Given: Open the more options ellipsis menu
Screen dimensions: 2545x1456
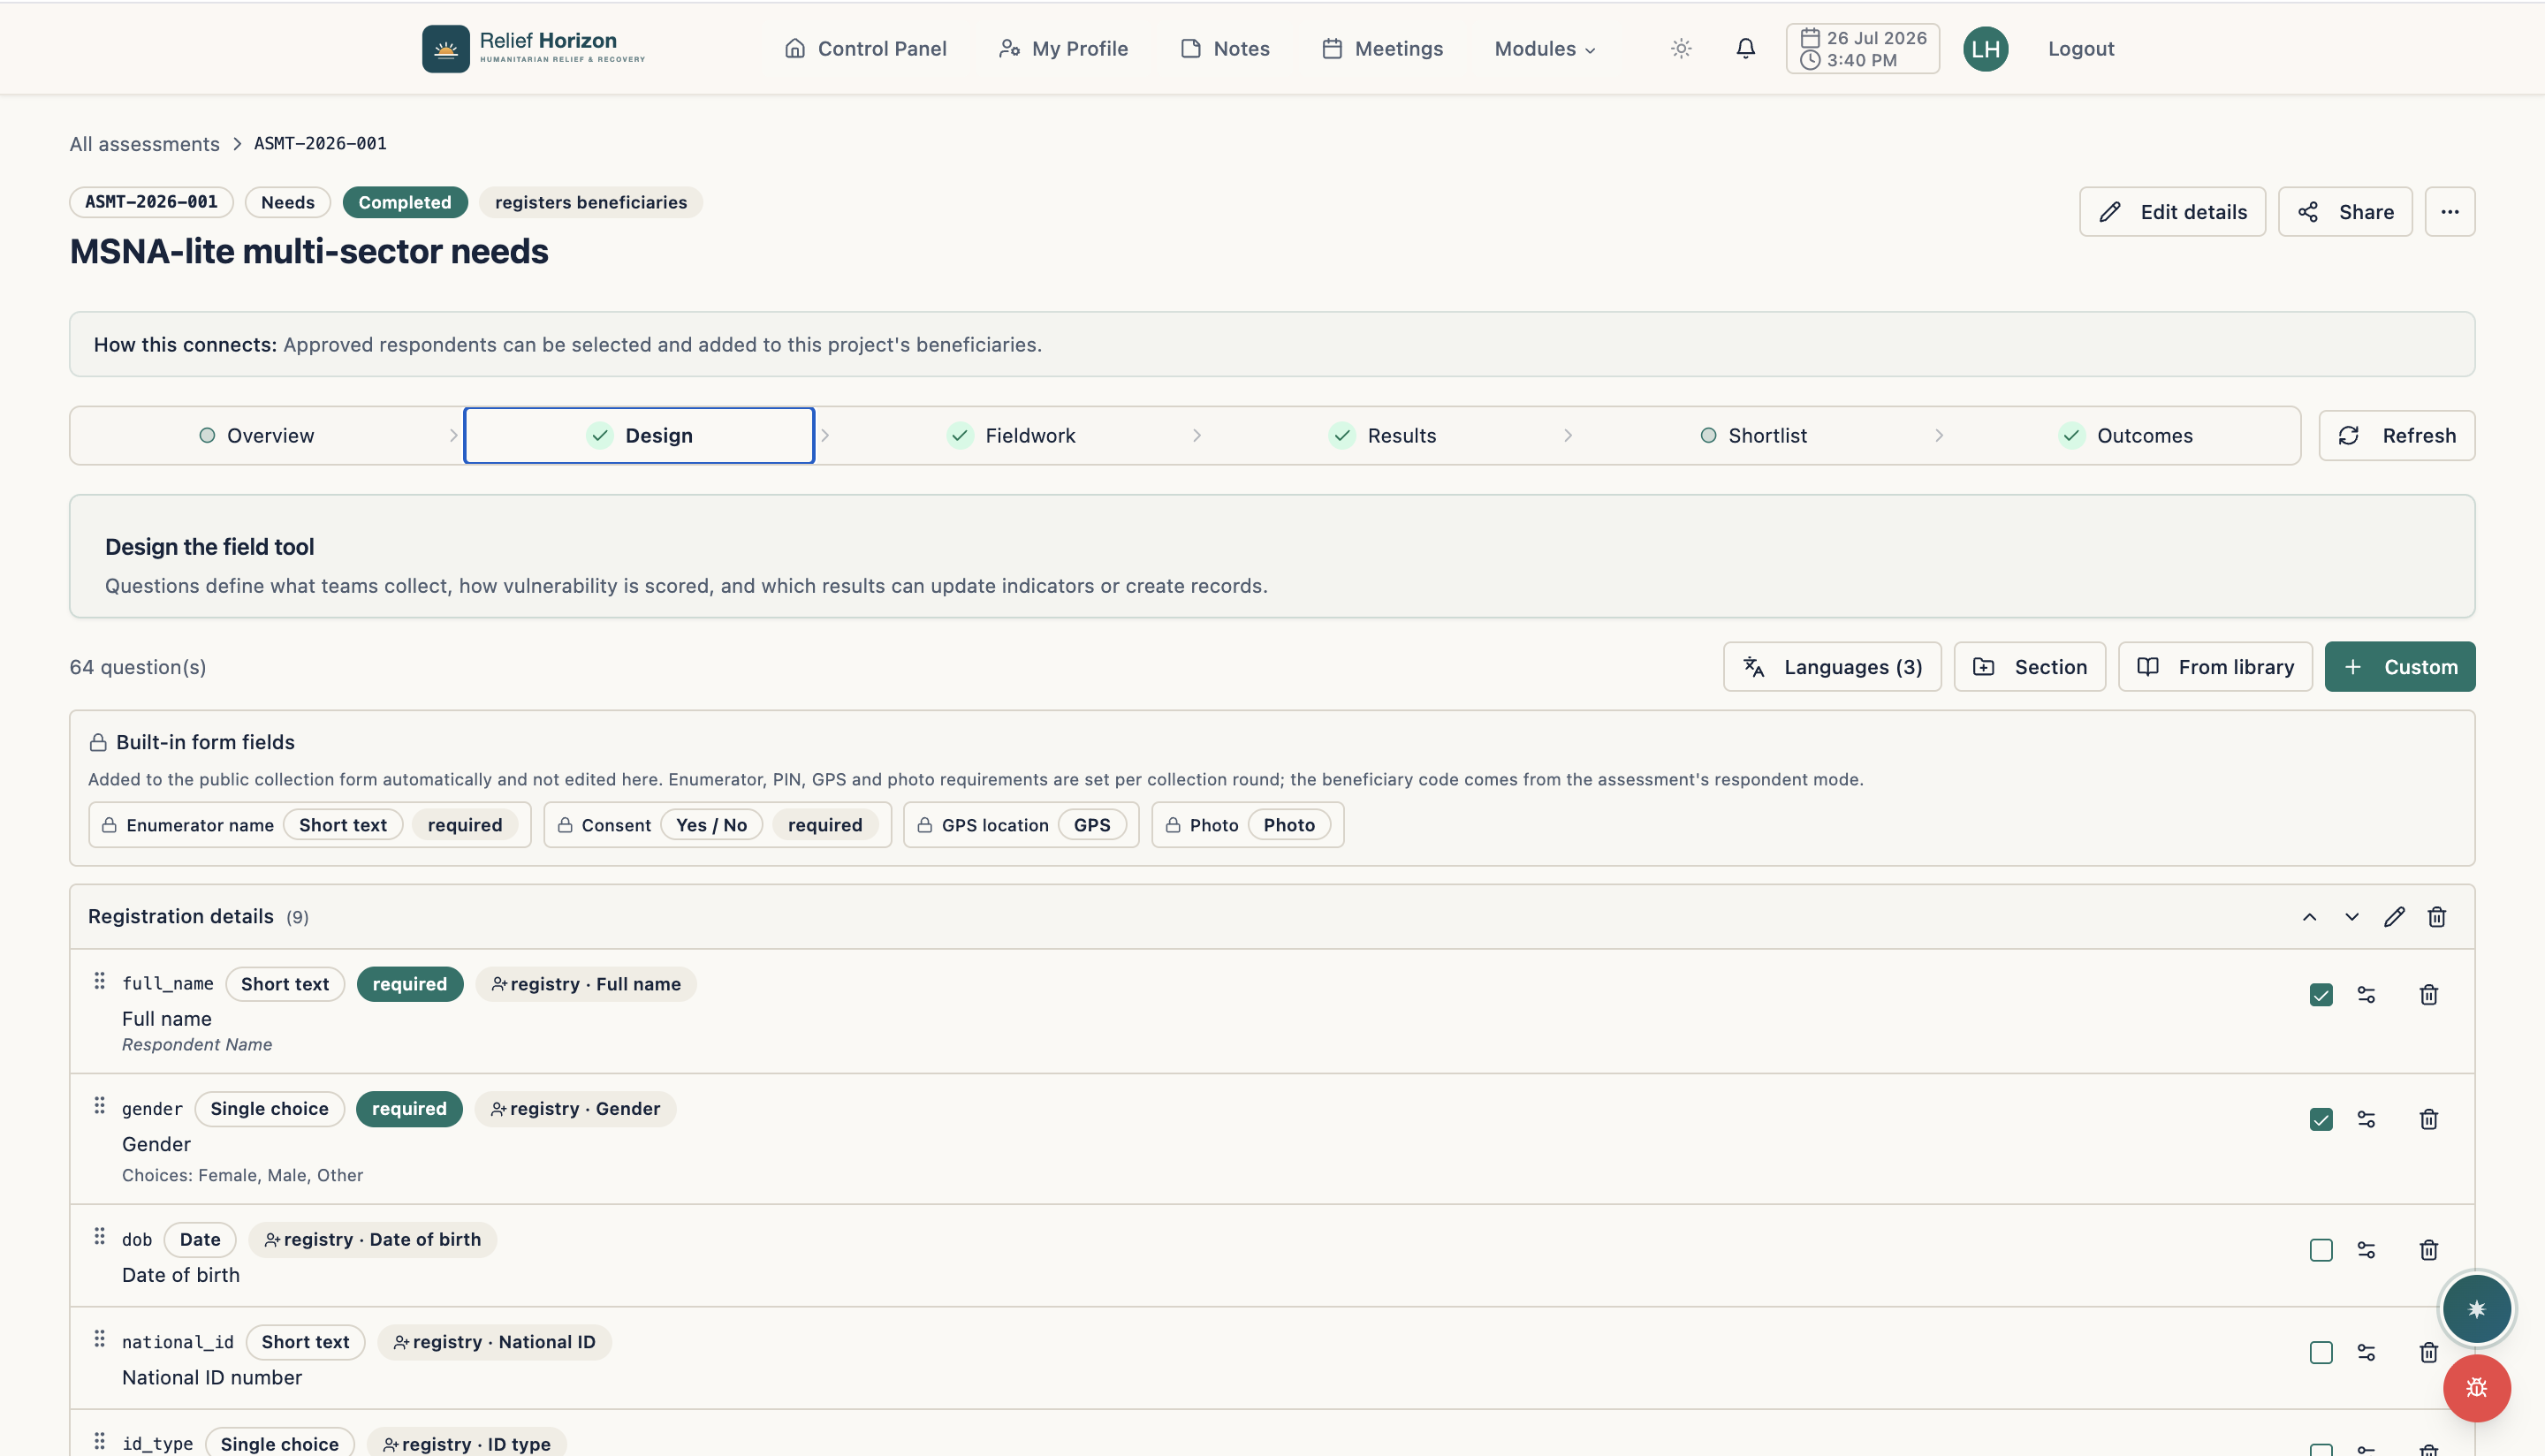Looking at the screenshot, I should (2449, 212).
